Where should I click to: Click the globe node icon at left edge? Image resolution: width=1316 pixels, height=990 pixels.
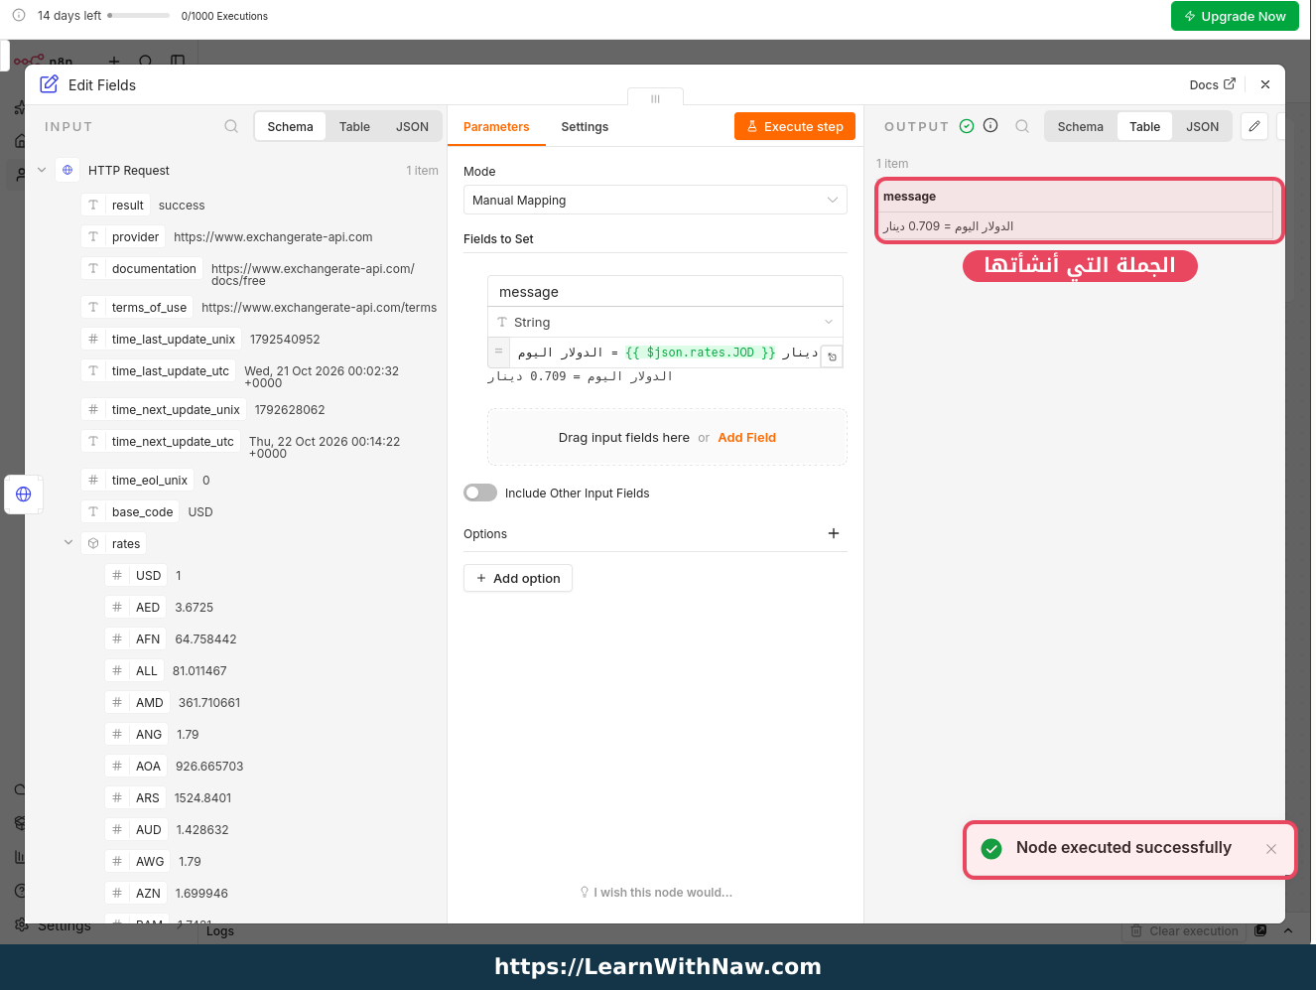click(24, 494)
